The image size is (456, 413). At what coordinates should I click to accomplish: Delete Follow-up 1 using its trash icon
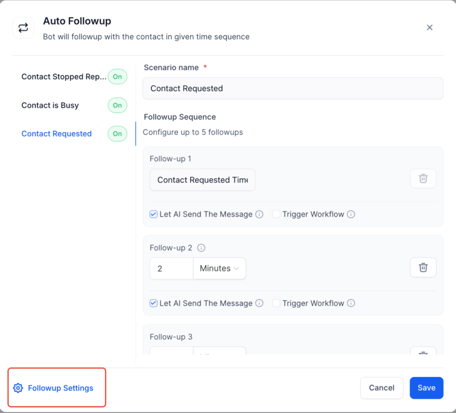(423, 179)
